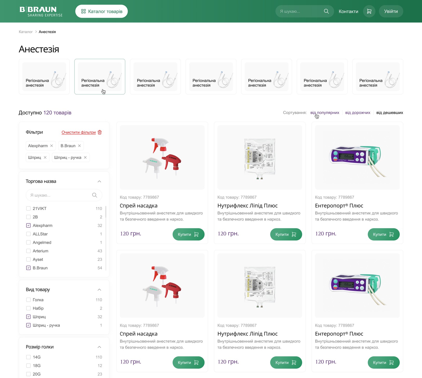Check the Arterium brand checkbox
The width and height of the screenshot is (422, 378).
[29, 251]
